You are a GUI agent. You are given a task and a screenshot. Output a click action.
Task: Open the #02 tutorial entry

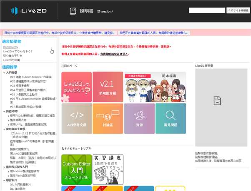[x=28, y=81]
